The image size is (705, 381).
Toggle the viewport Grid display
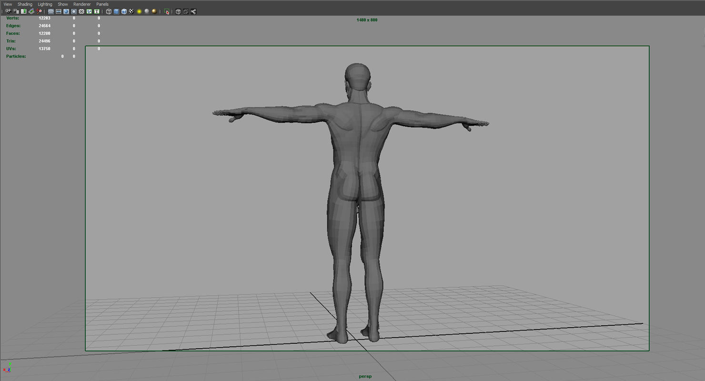[51, 11]
